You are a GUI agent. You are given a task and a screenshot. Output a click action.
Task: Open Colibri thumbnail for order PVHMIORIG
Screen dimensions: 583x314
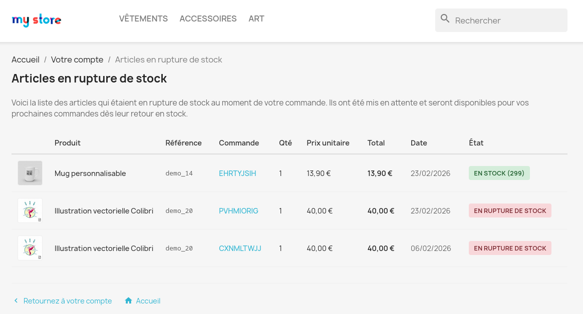tap(30, 210)
